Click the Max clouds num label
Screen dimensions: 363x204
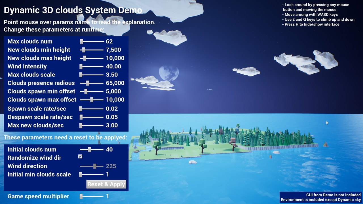[x=30, y=41]
